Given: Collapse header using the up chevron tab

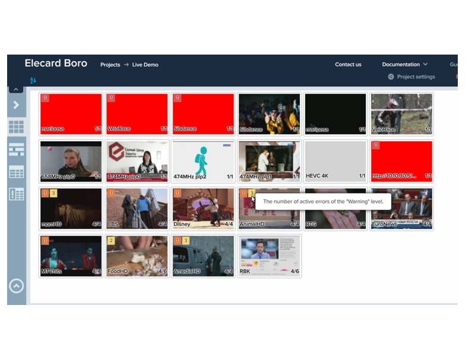Looking at the screenshot, I should coord(16,90).
